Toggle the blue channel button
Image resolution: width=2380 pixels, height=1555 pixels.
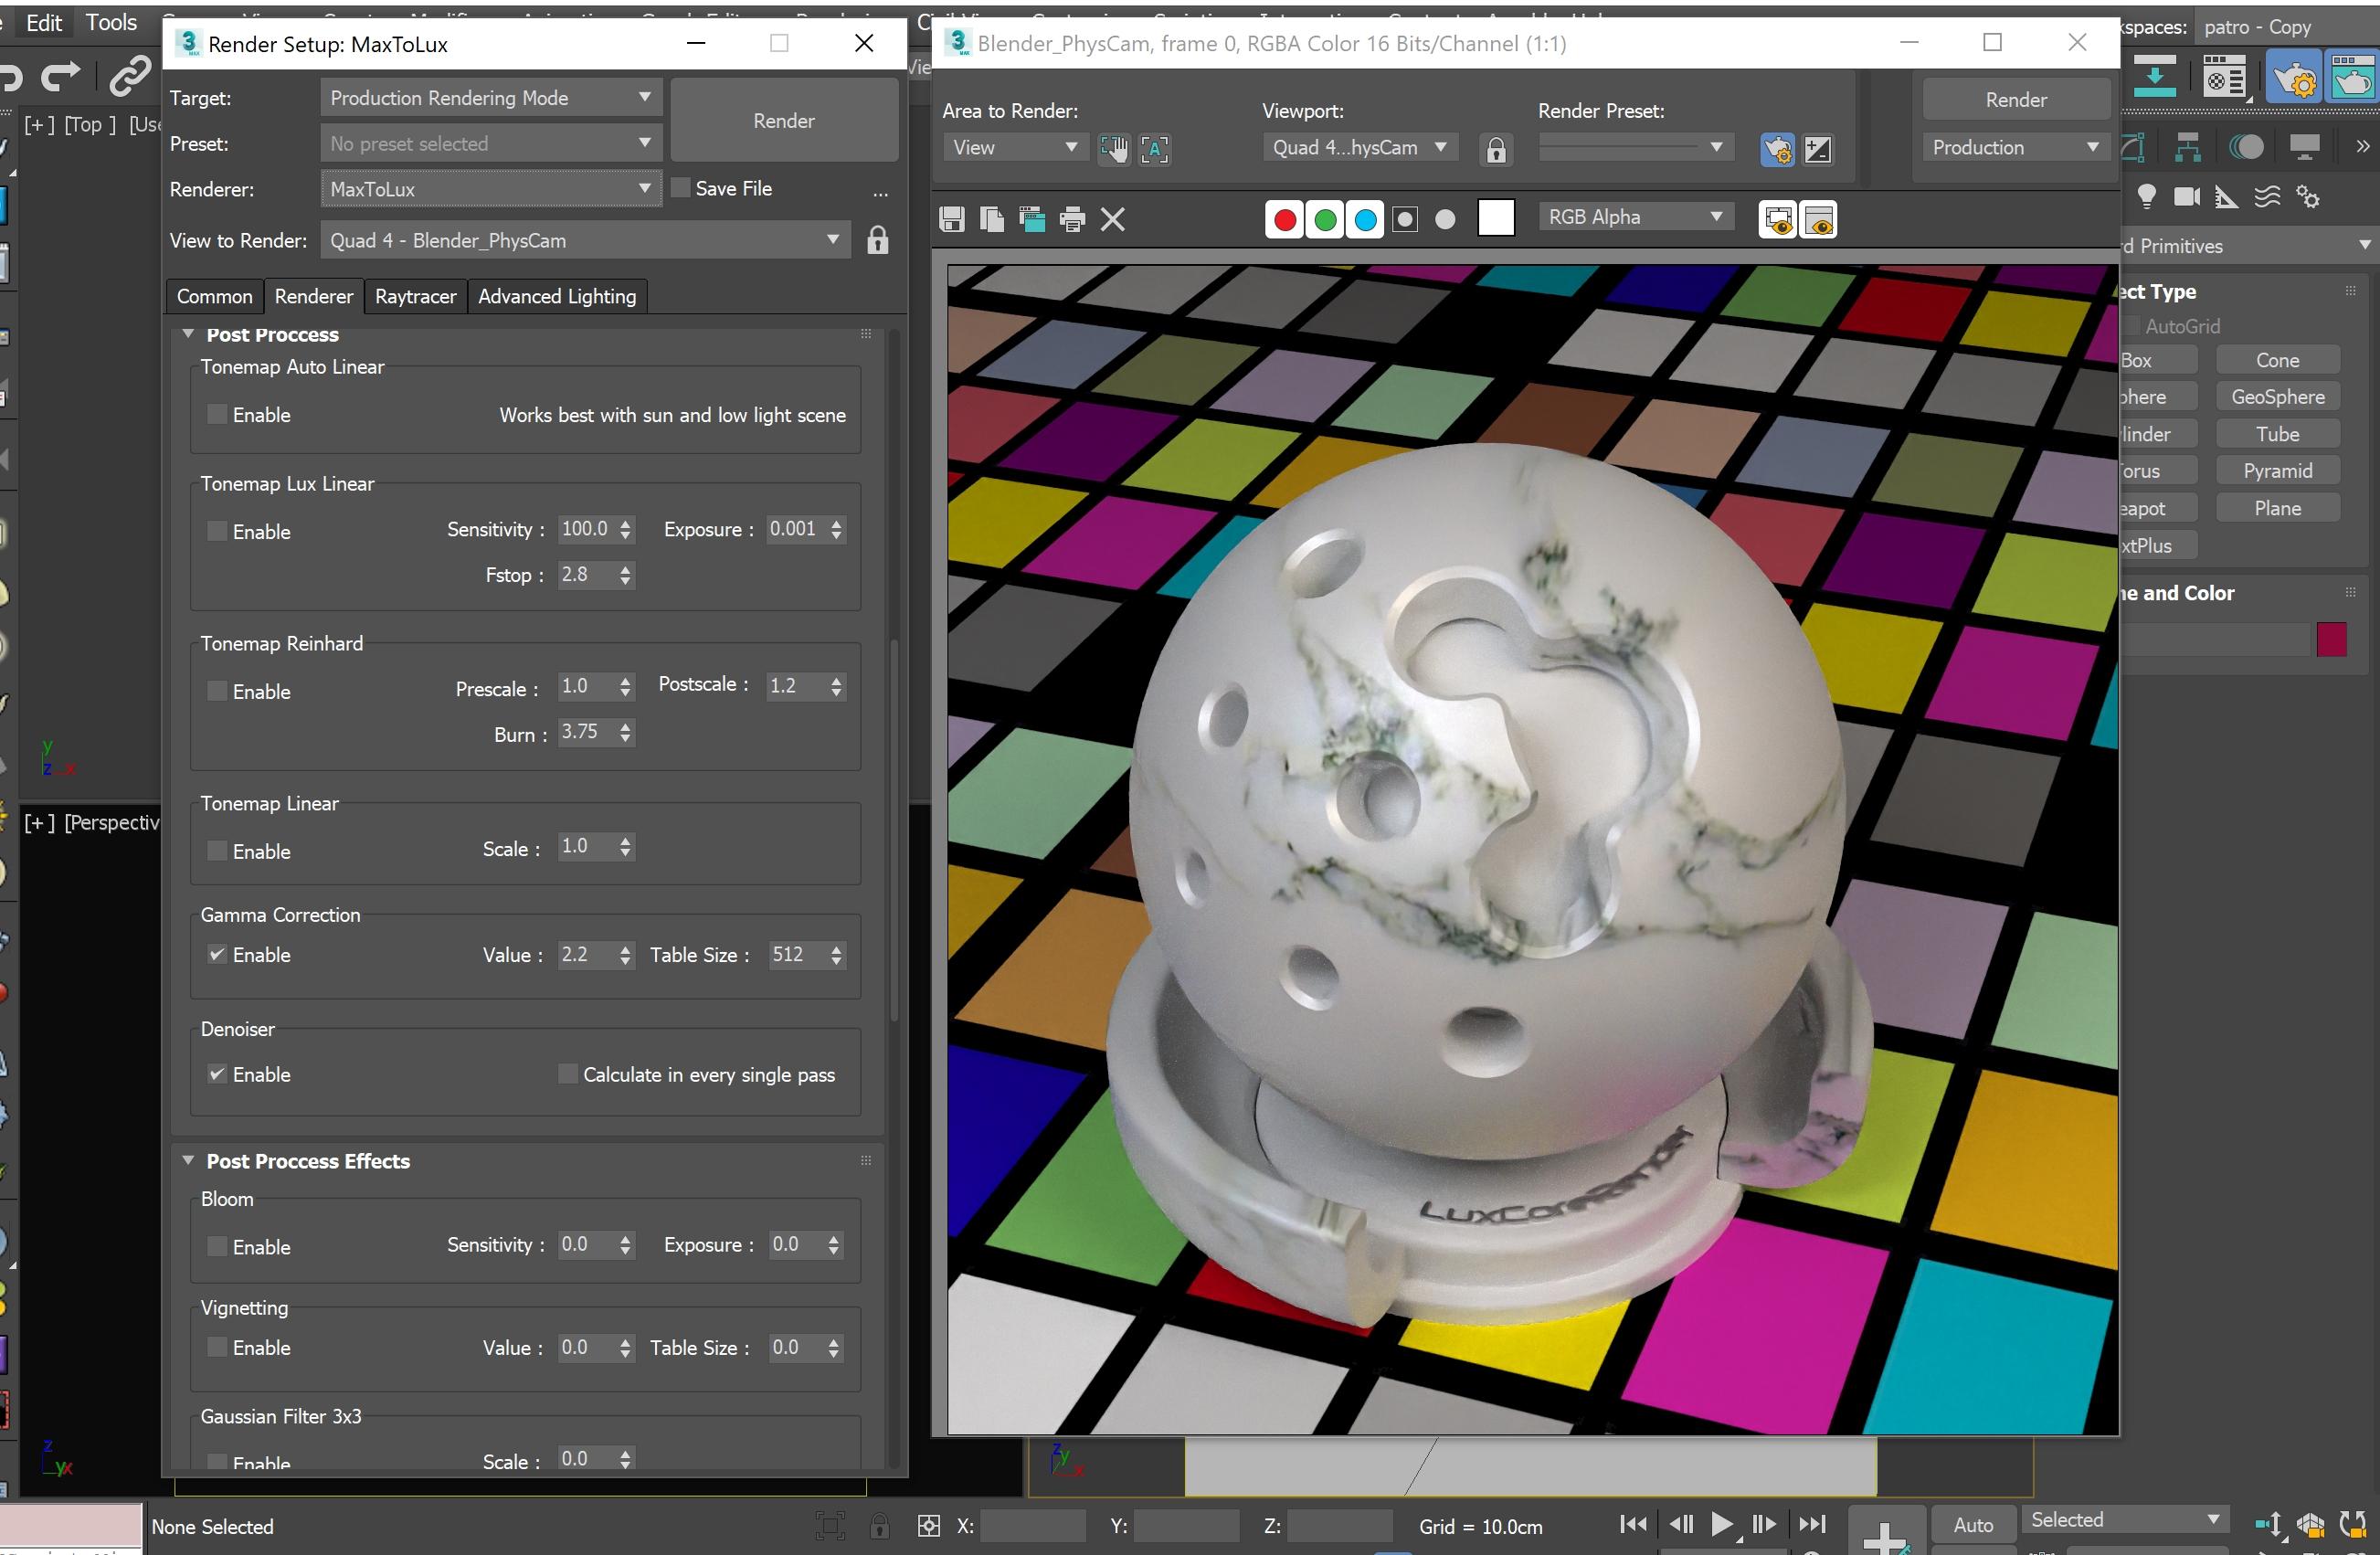pos(1365,219)
